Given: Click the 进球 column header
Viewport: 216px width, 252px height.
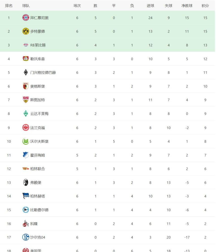Looking at the screenshot, I should click(x=150, y=6).
